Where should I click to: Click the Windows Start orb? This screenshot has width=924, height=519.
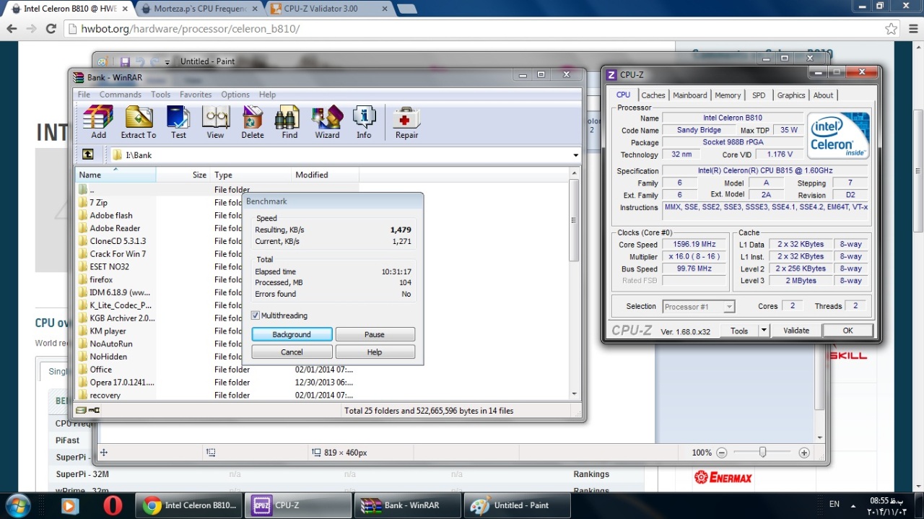(17, 505)
